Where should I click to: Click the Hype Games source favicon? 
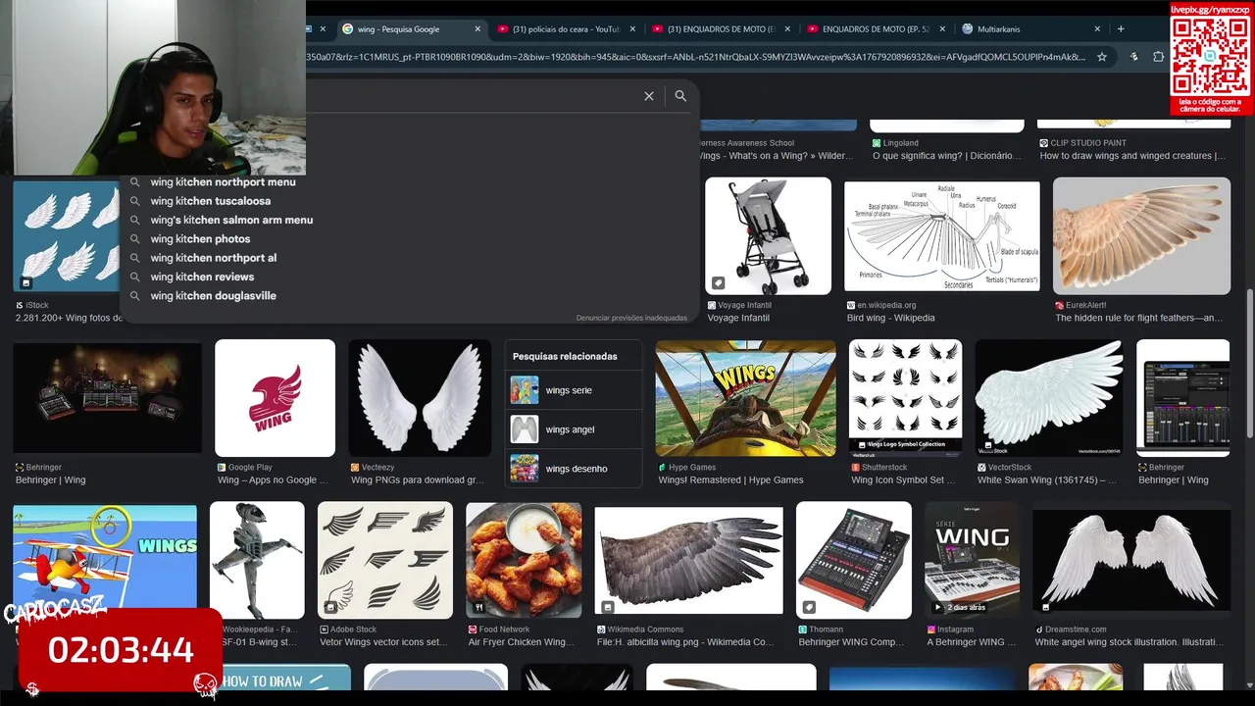click(x=662, y=468)
